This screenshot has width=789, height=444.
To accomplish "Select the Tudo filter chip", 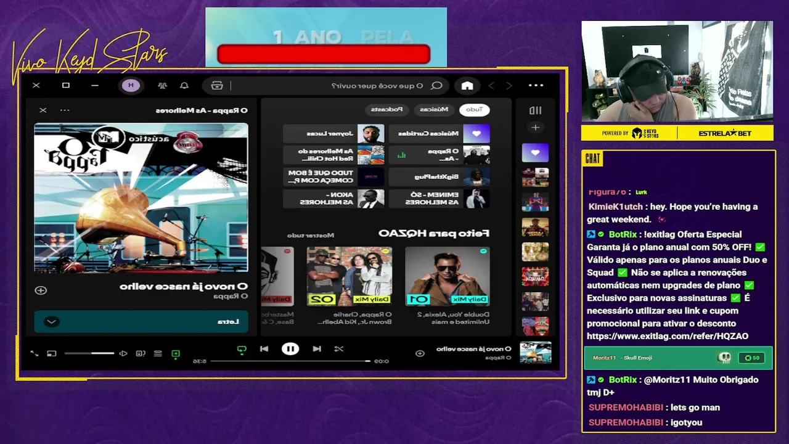I will pyautogui.click(x=475, y=110).
